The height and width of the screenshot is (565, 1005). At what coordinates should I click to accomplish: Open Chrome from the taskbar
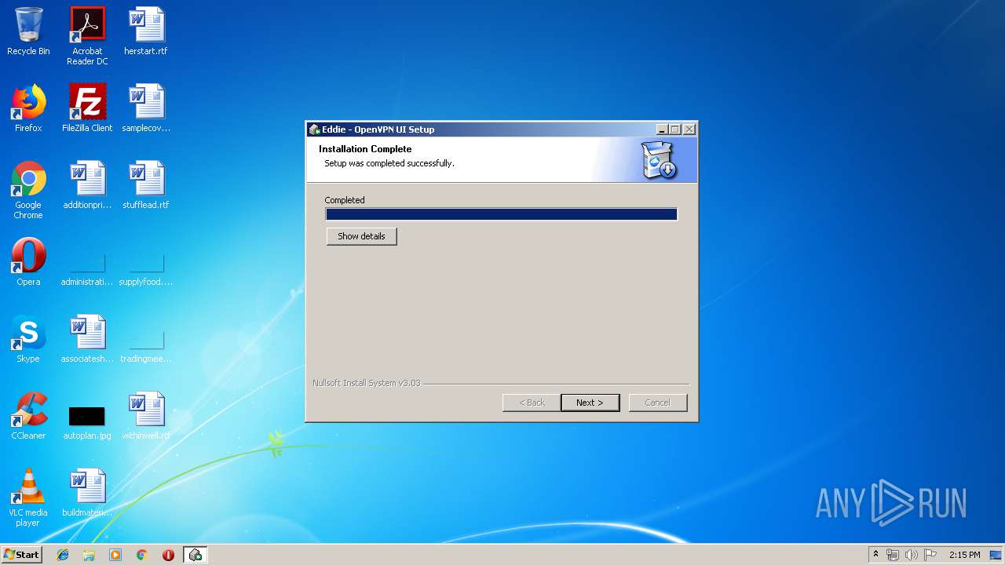click(x=142, y=555)
